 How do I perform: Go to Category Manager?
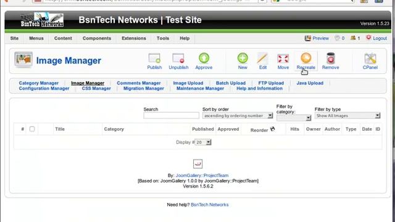tap(38, 83)
